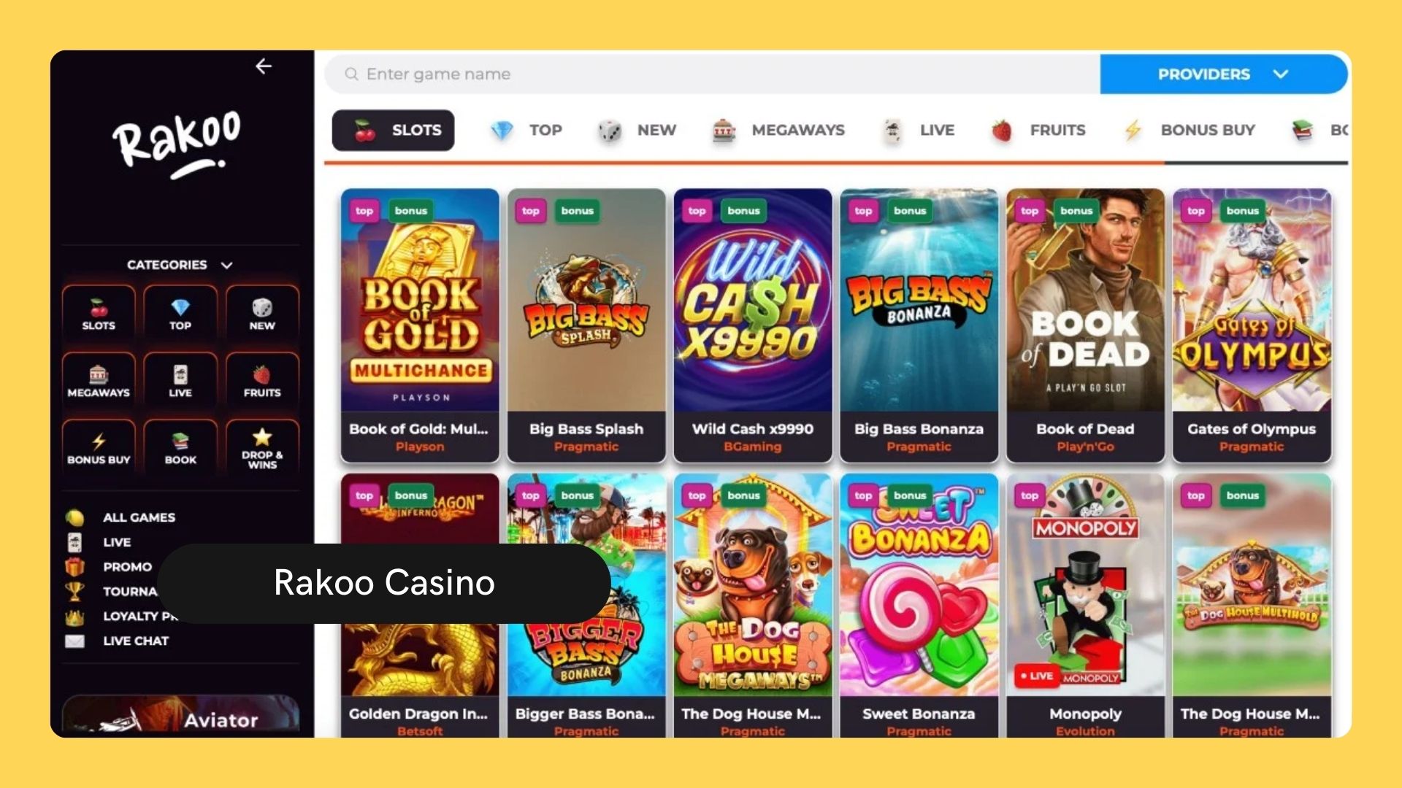The width and height of the screenshot is (1402, 788).
Task: Open the Book category tile
Action: pyautogui.click(x=180, y=447)
